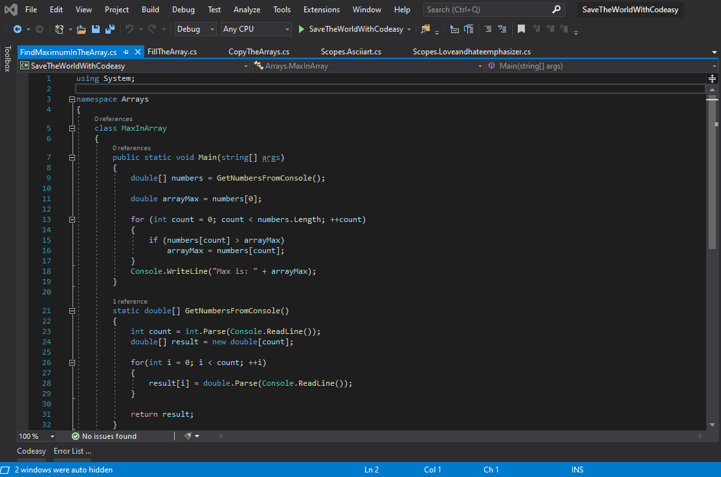721x477 pixels.
Task: Click the Save All icon
Action: pyautogui.click(x=110, y=29)
